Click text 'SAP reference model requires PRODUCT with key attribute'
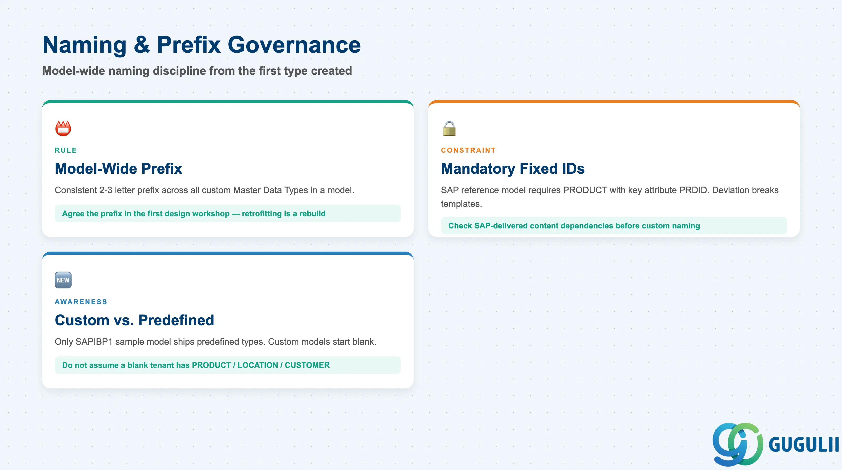 (x=559, y=190)
